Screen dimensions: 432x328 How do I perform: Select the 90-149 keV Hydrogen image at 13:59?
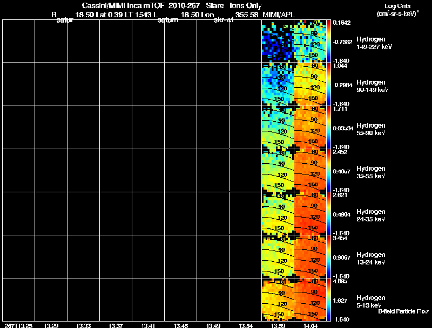[x=278, y=85]
